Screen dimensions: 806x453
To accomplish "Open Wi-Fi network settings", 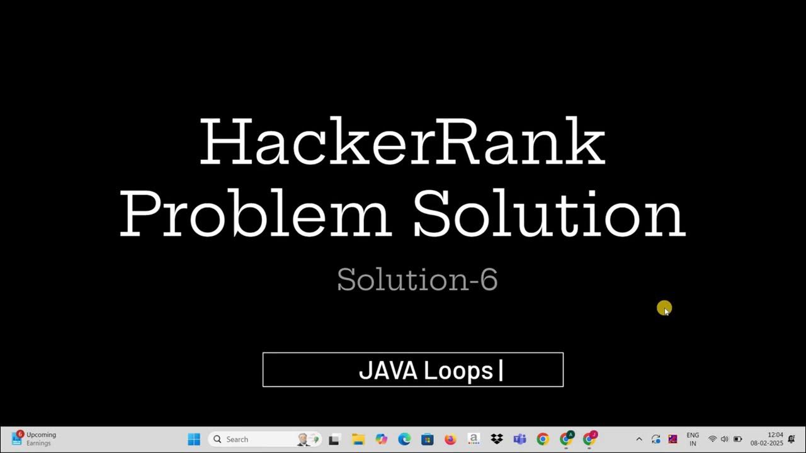I will (x=713, y=439).
